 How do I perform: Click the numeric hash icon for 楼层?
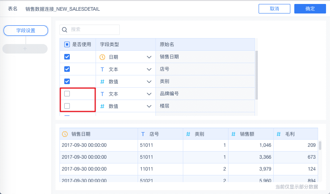102,106
